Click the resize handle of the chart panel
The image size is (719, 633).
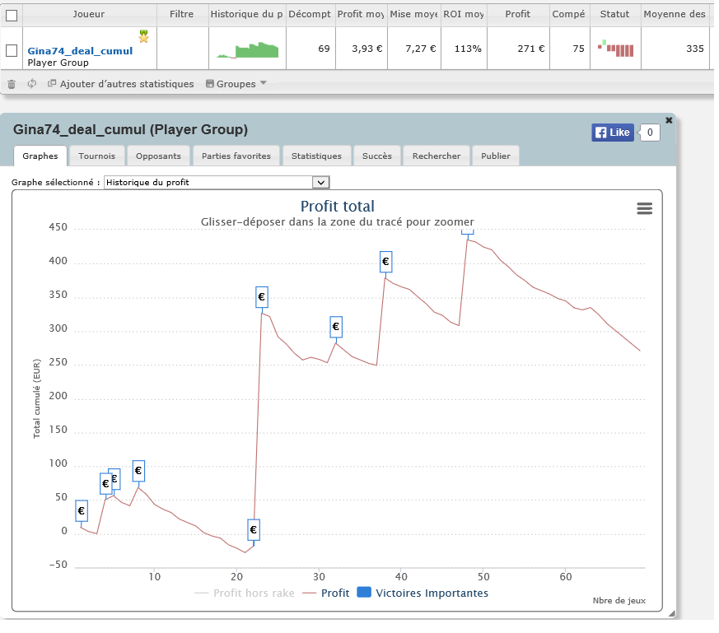[x=671, y=614]
